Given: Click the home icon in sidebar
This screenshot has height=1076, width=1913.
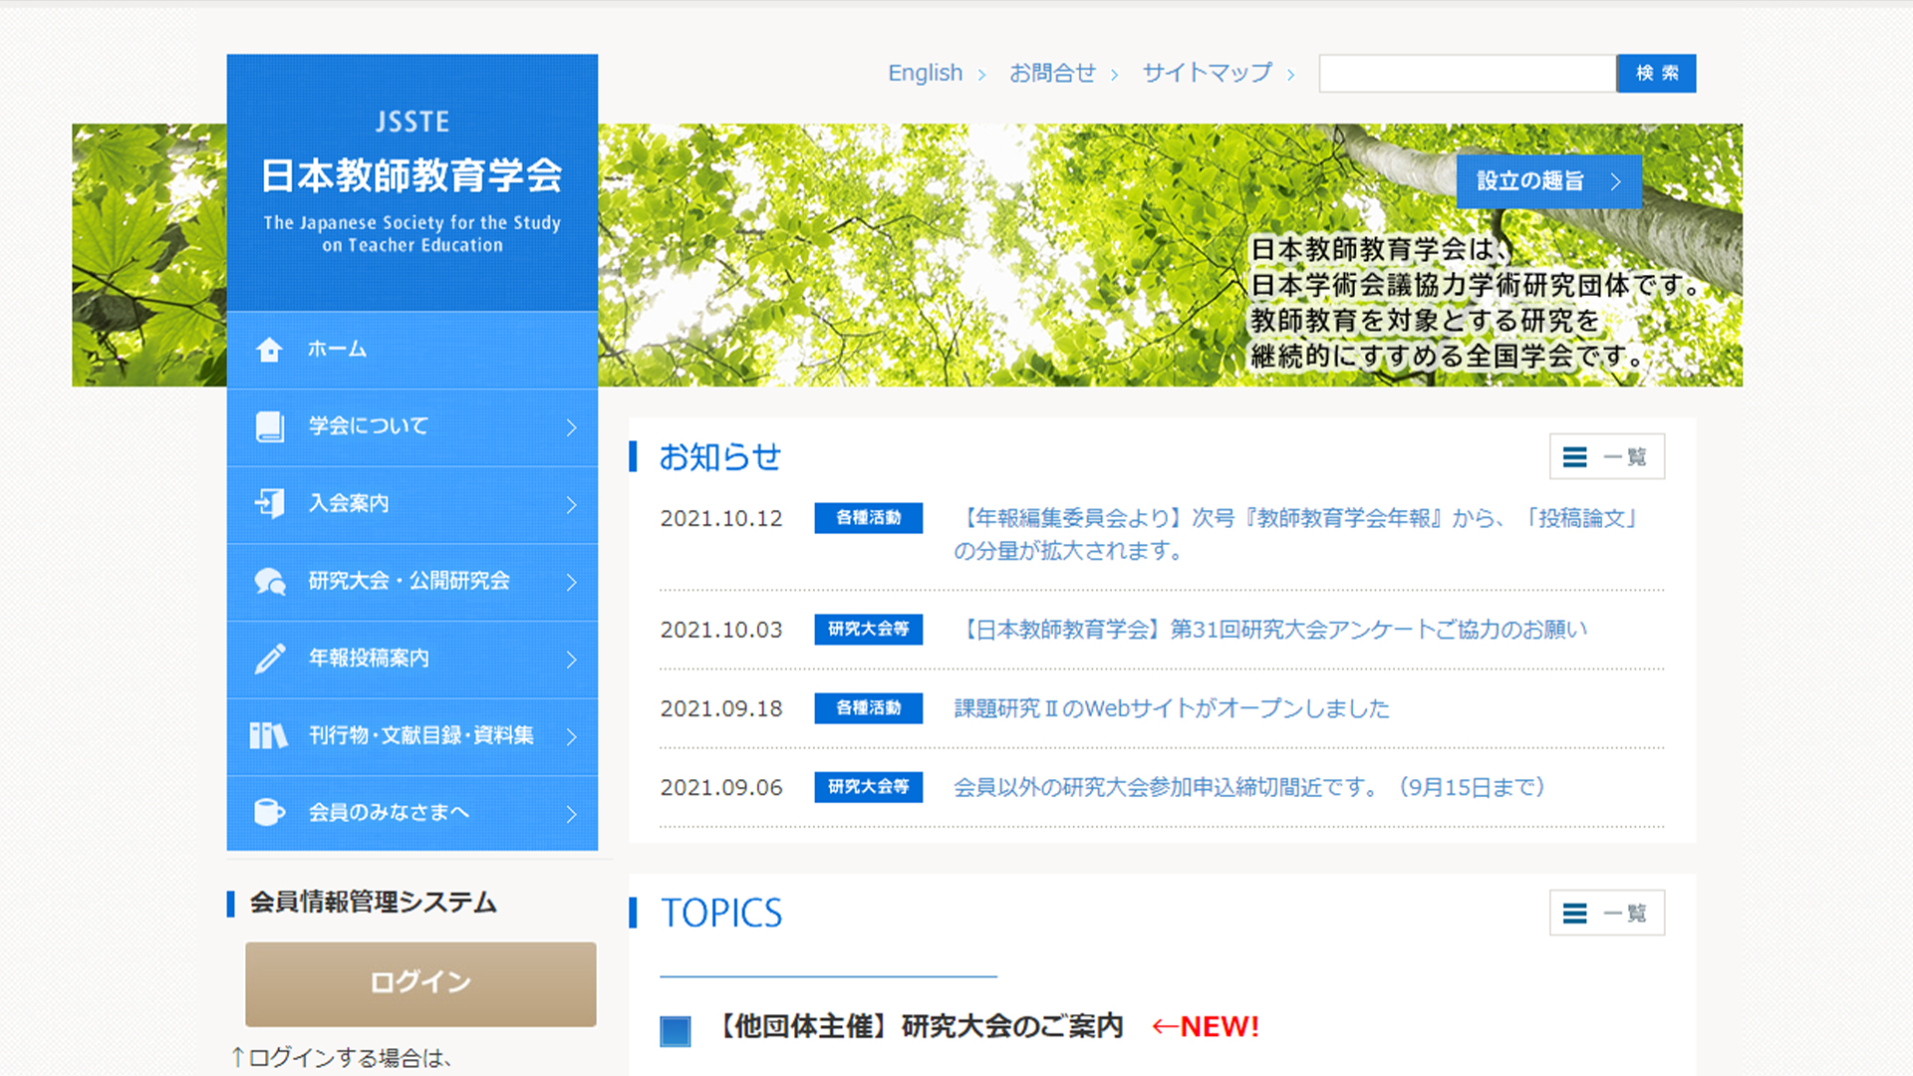Looking at the screenshot, I should [269, 350].
